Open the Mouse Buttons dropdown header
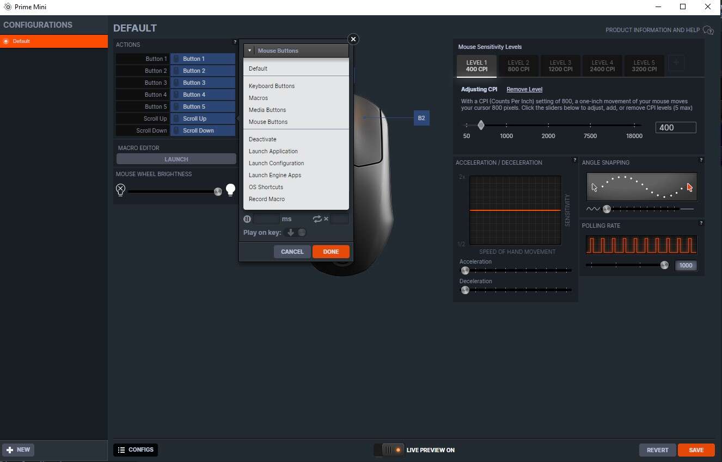The height and width of the screenshot is (462, 722). point(296,51)
